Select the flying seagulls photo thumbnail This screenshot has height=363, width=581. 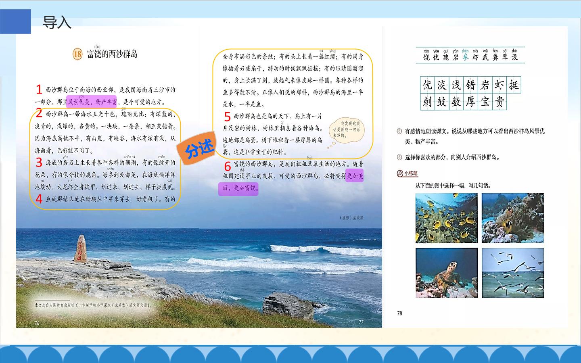(513, 273)
